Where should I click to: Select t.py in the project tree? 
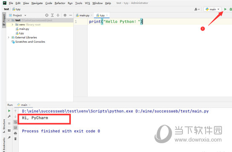coord(20,33)
